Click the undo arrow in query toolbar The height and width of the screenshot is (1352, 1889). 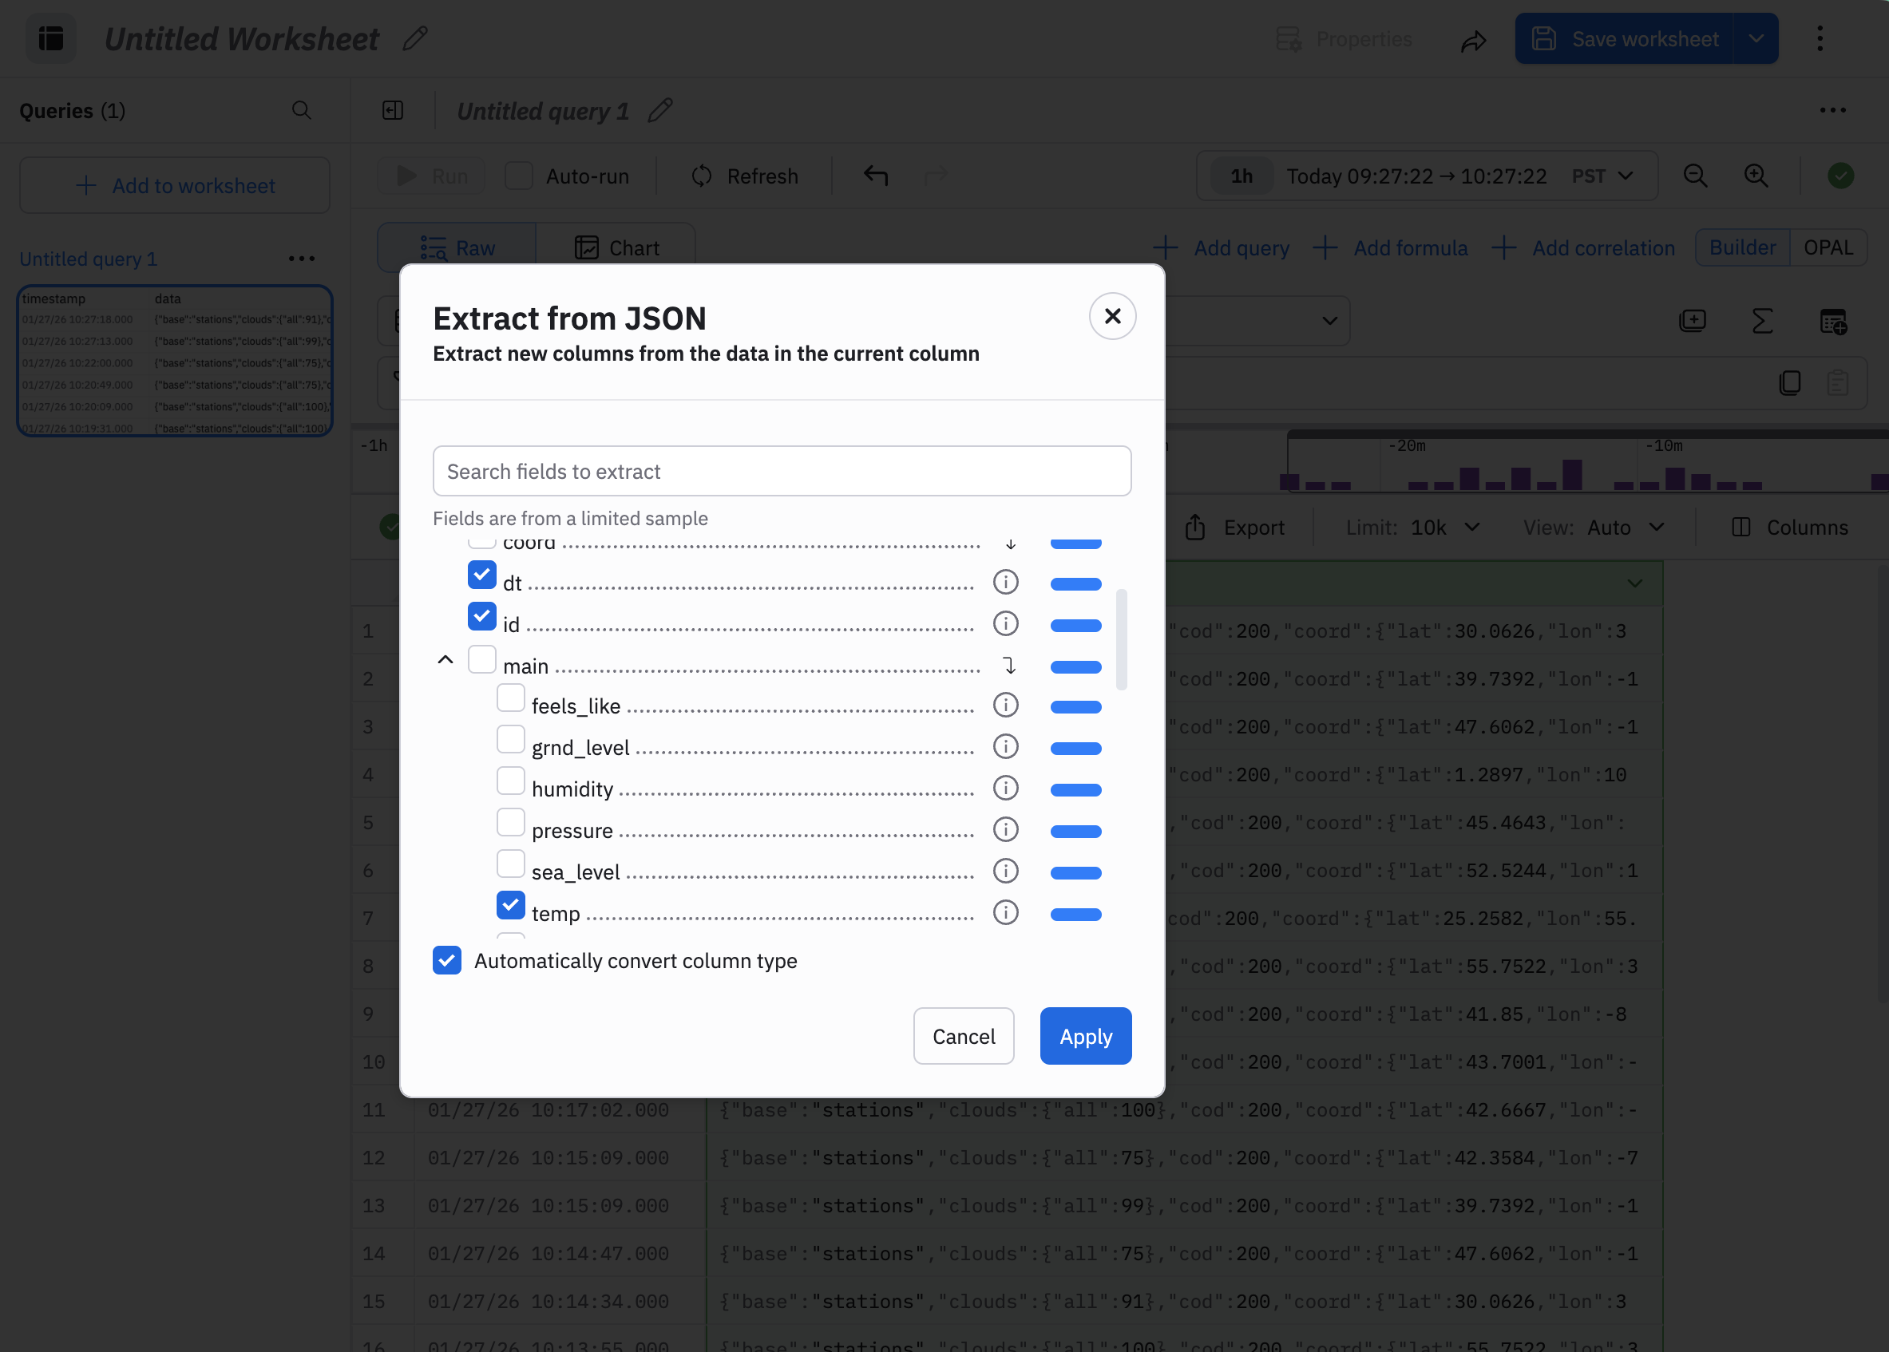[x=875, y=176]
